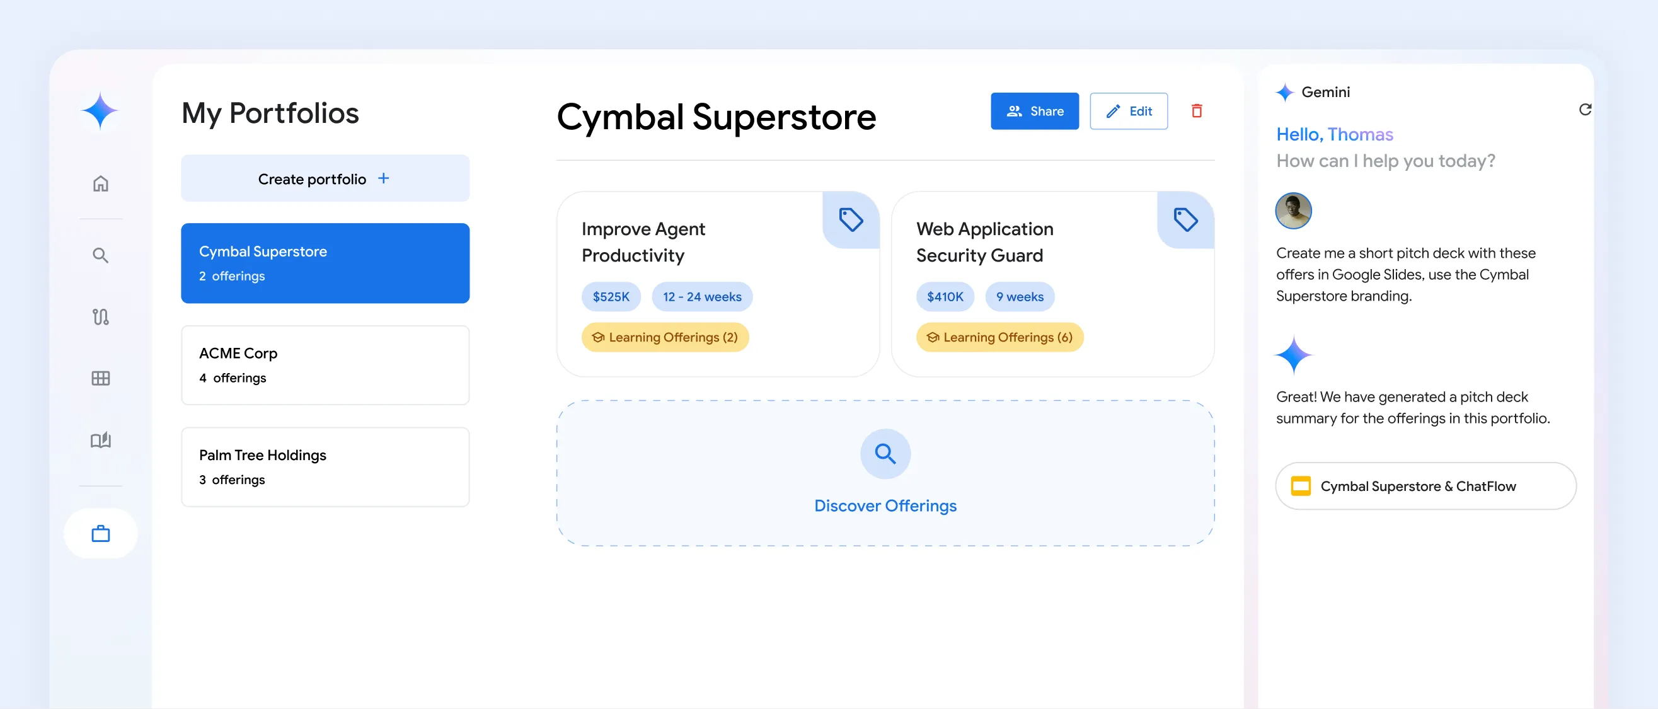Click the red trash delete icon

(1197, 111)
